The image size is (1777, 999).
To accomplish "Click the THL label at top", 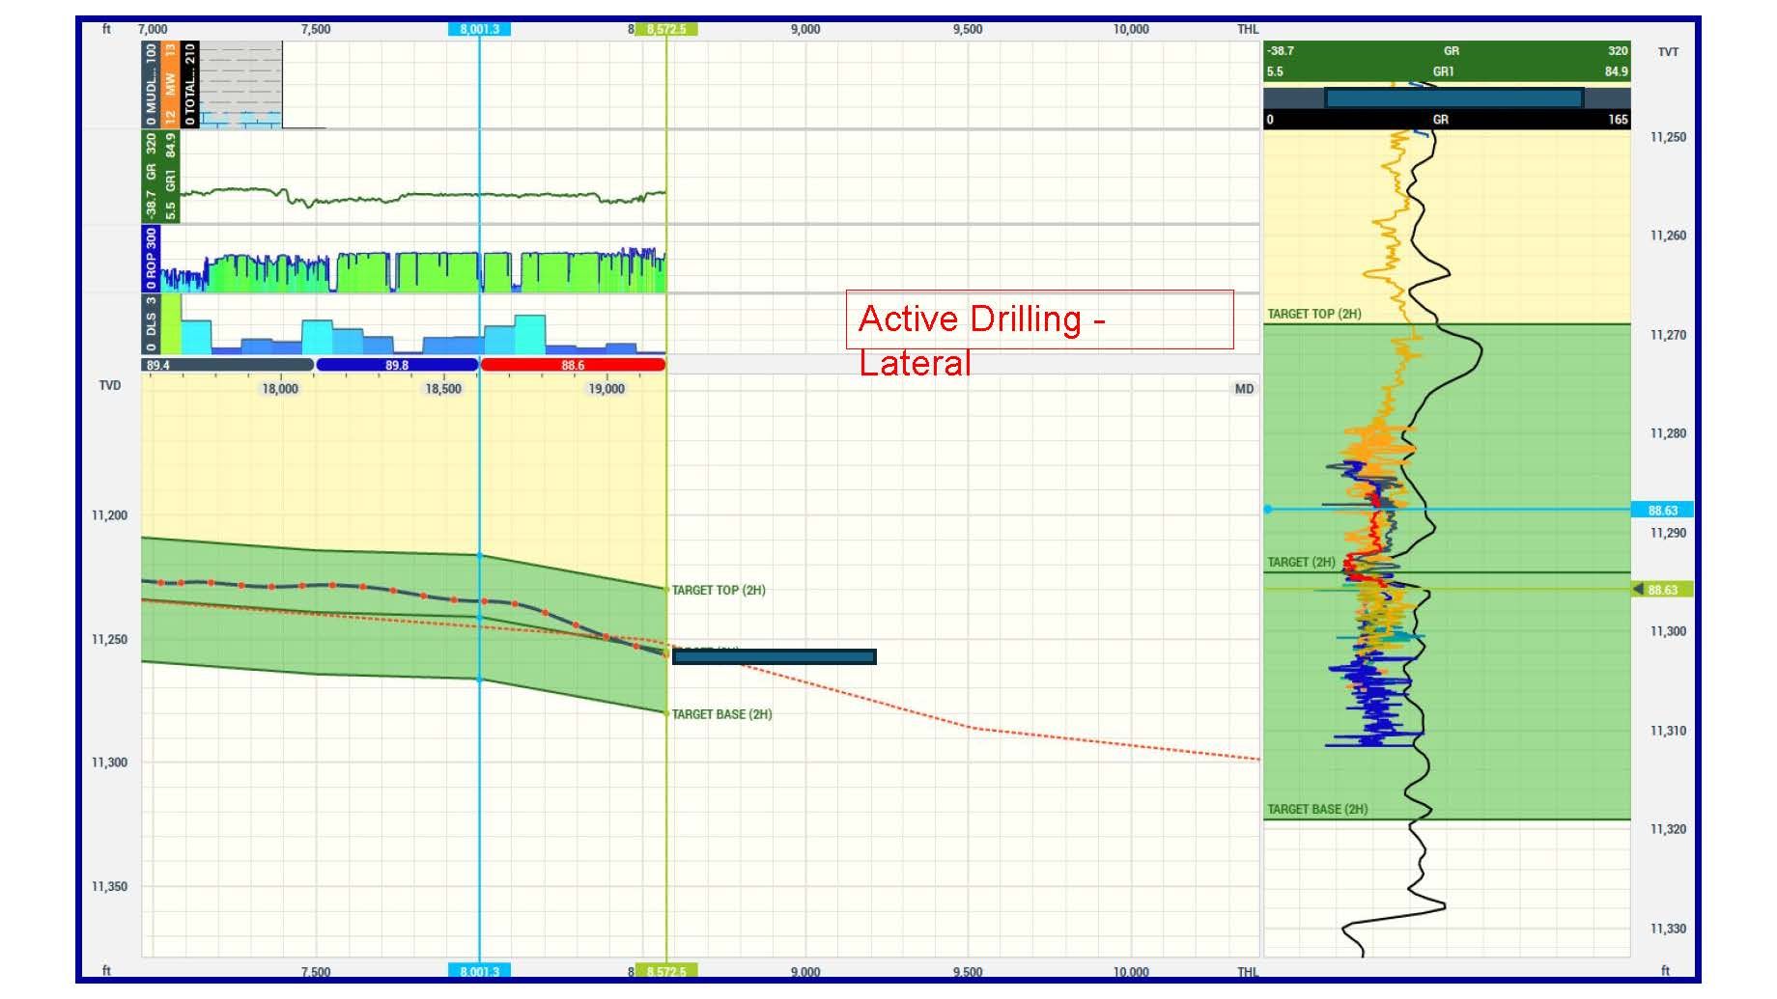I will click(x=1248, y=29).
